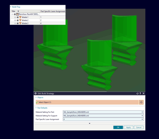Image resolution: width=159 pixels, height=139 pixels.
Task: Click the tblade.2 part icon
Action: click(20, 20)
